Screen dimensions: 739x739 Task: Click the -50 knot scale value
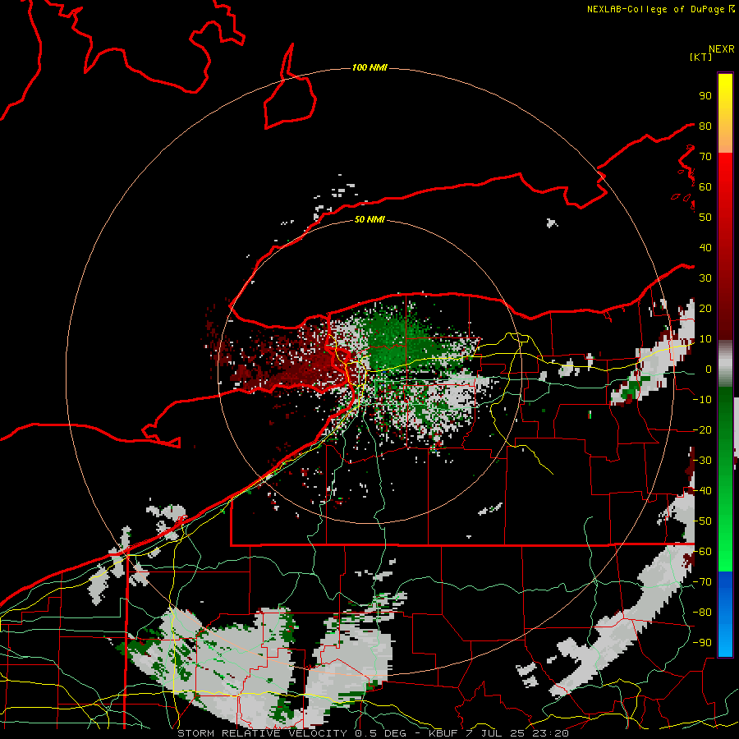pyautogui.click(x=702, y=521)
